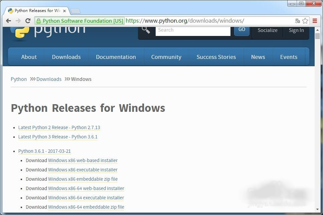
Task: Open the Socialize menu
Action: (267, 30)
